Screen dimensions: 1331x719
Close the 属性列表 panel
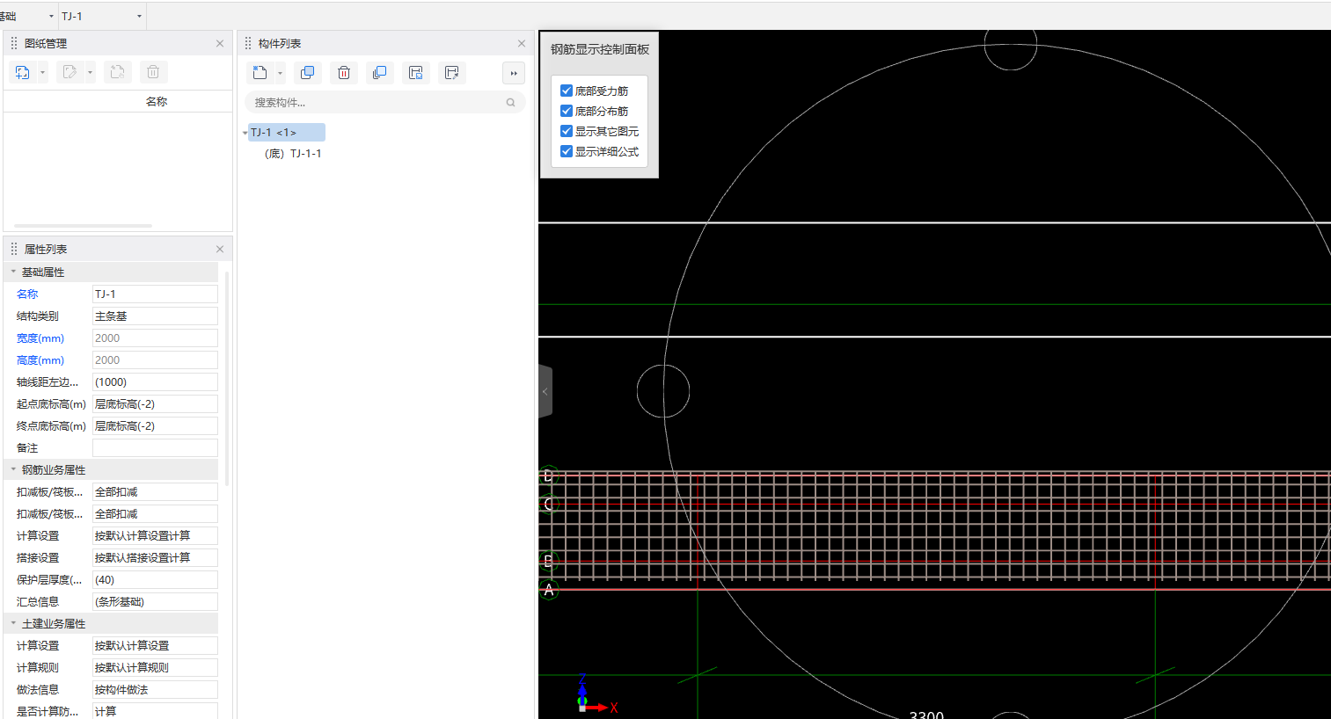220,249
